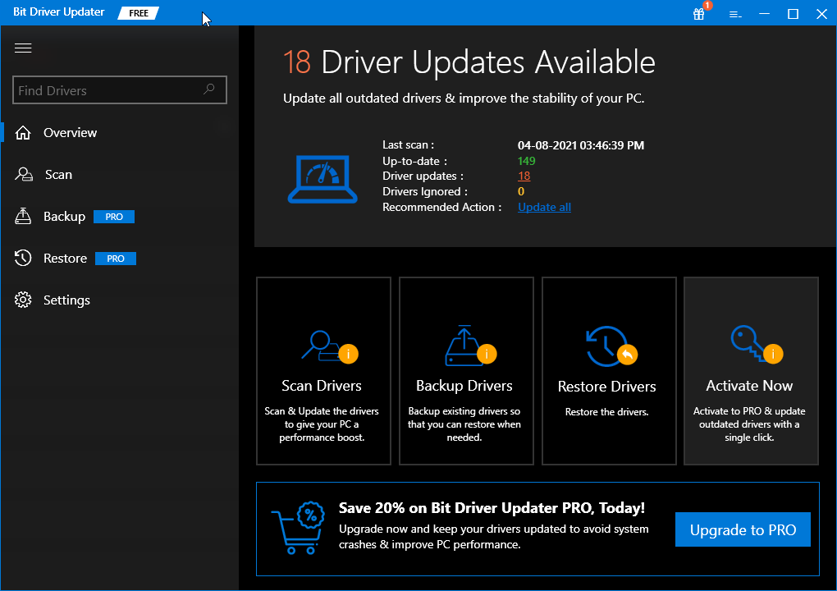Click the Scan Drivers magnifier icon

pos(322,344)
